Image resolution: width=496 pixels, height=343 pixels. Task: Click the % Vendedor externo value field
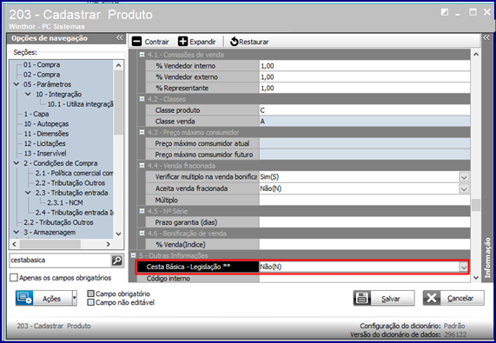[365, 76]
